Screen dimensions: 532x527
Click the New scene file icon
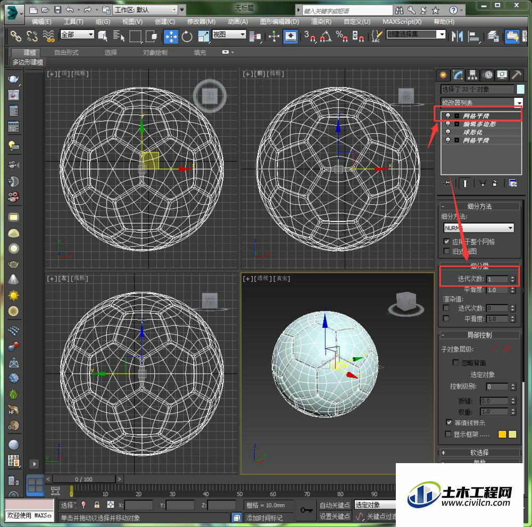[x=33, y=10]
